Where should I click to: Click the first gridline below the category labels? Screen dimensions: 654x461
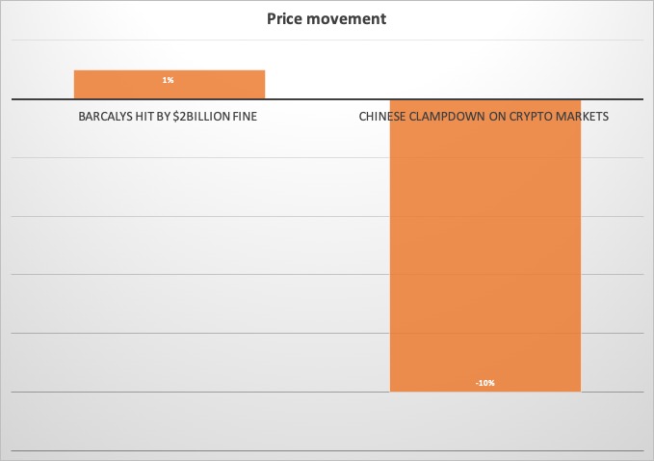[x=327, y=157]
